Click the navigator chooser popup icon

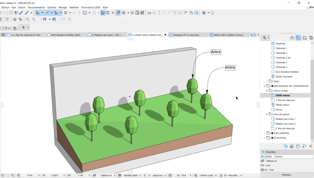[x=266, y=38]
